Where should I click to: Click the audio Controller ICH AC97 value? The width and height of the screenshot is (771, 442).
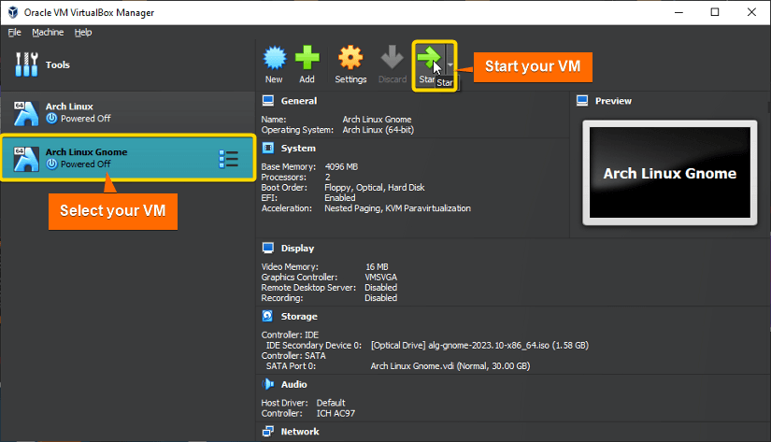336,413
